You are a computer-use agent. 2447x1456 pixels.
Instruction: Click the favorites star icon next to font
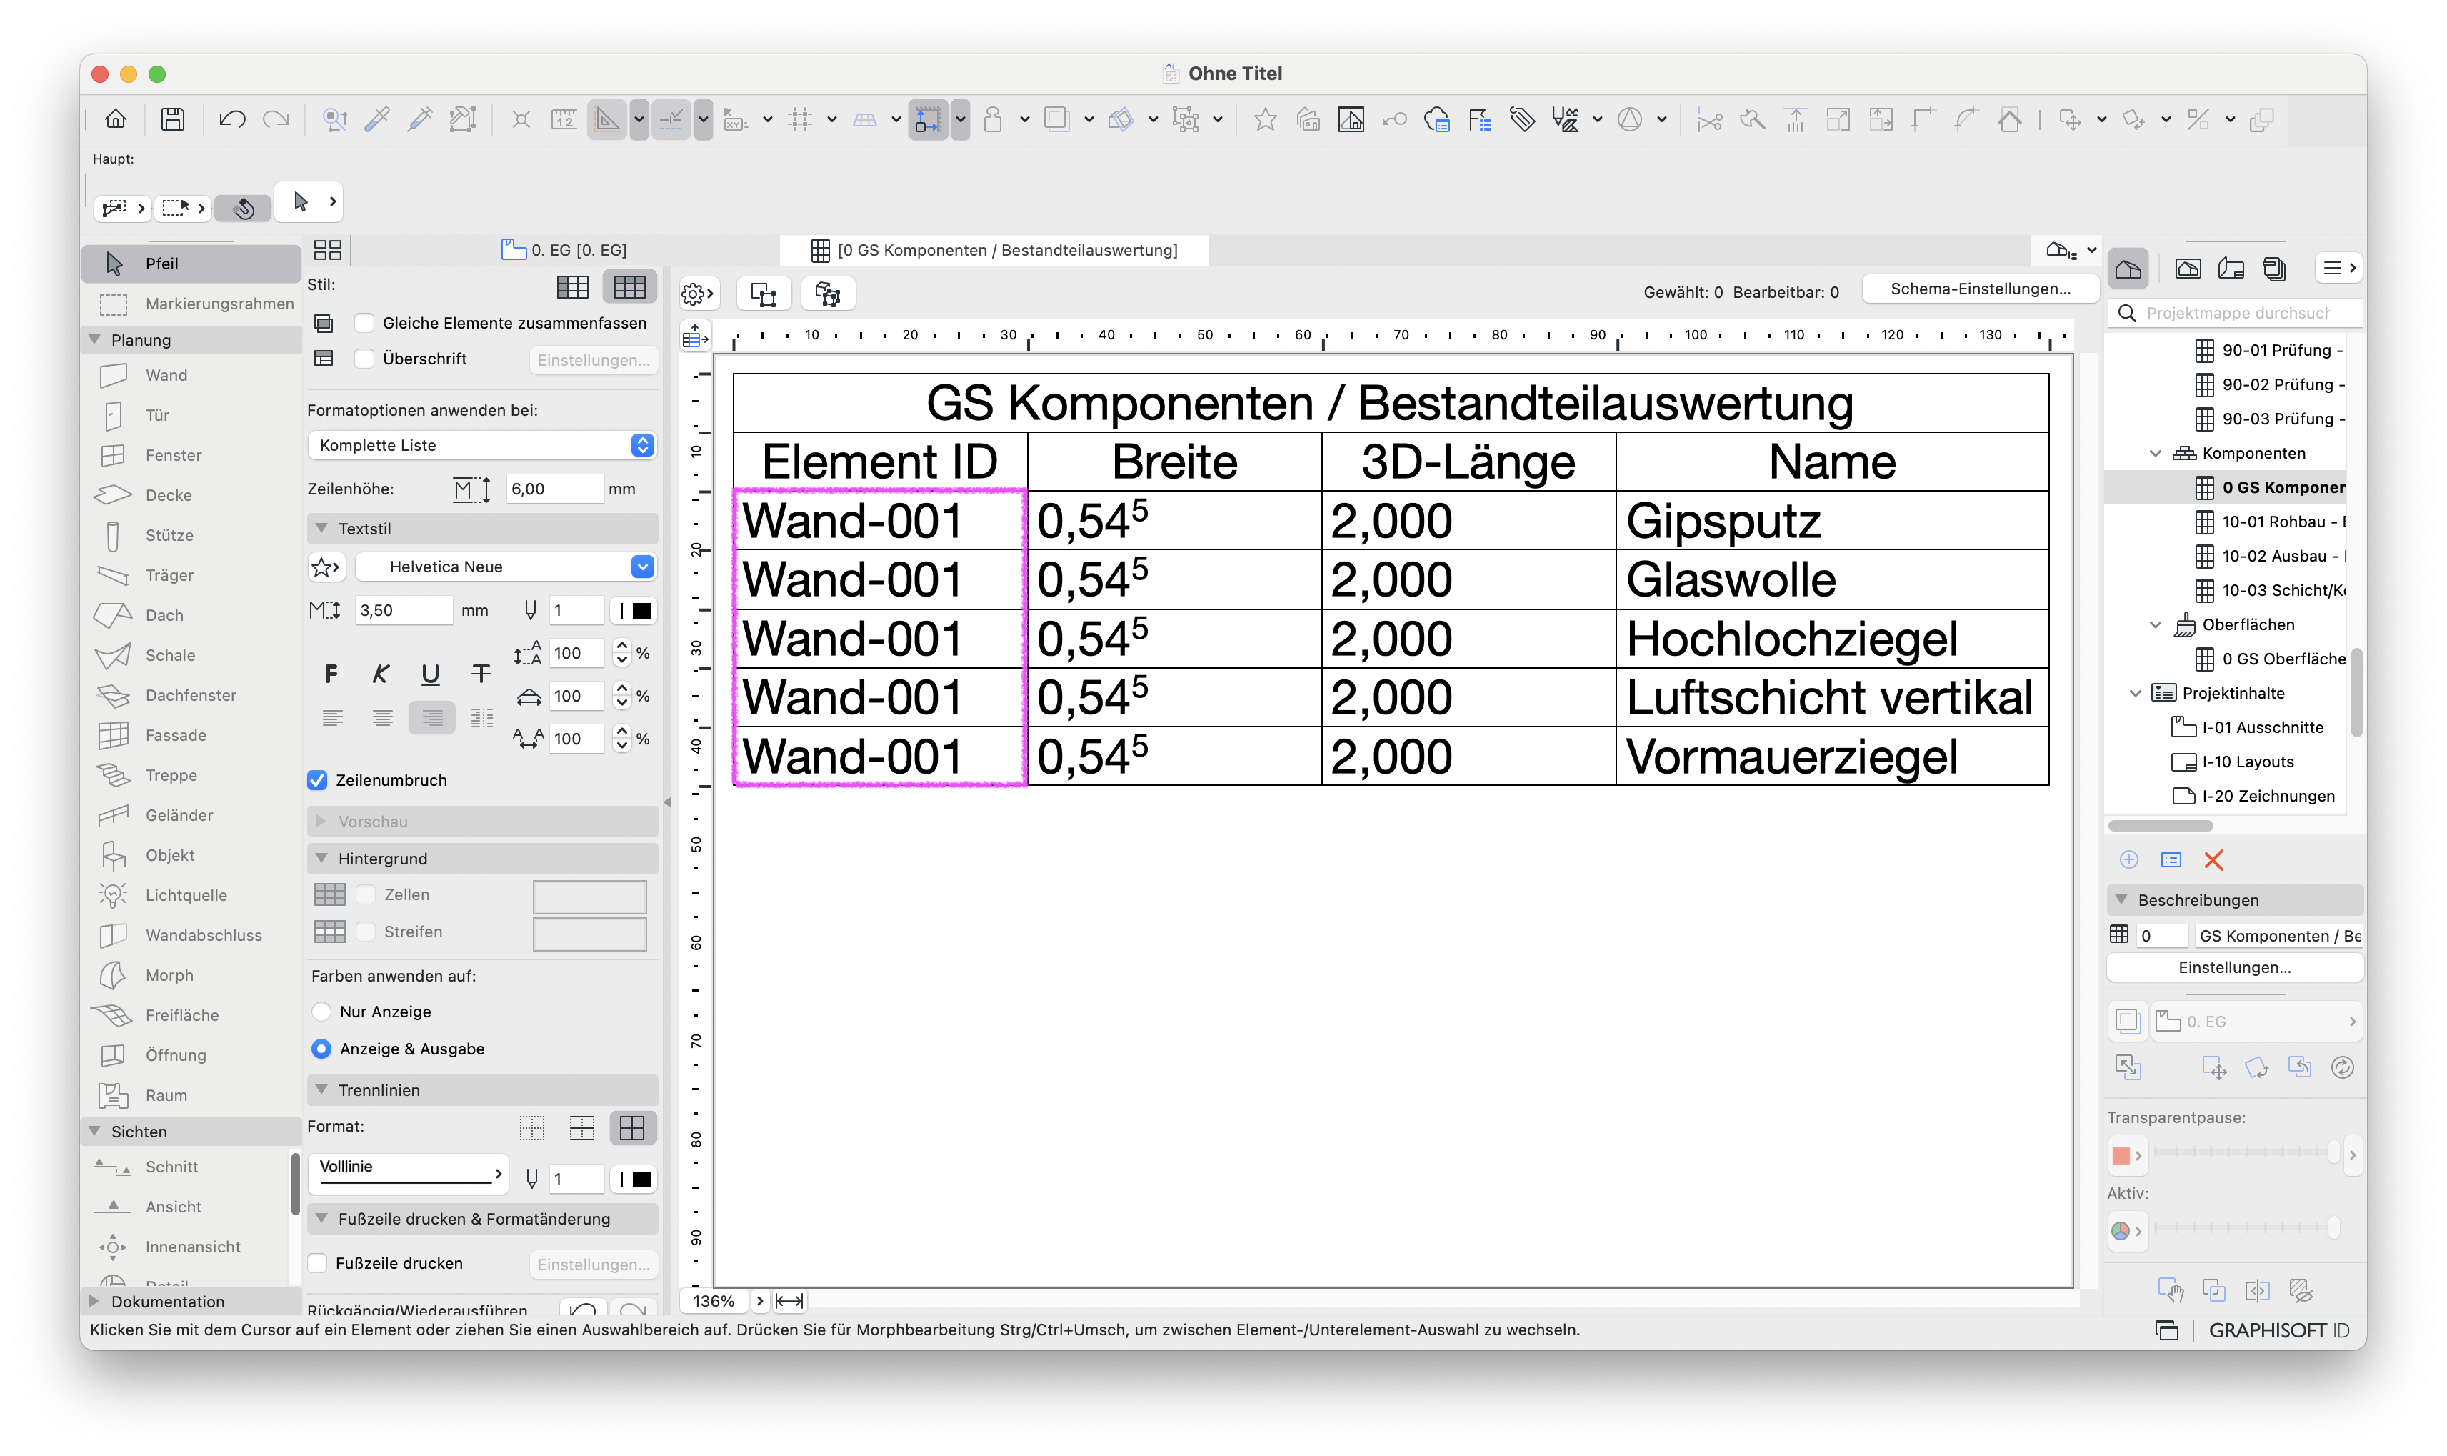[x=326, y=567]
